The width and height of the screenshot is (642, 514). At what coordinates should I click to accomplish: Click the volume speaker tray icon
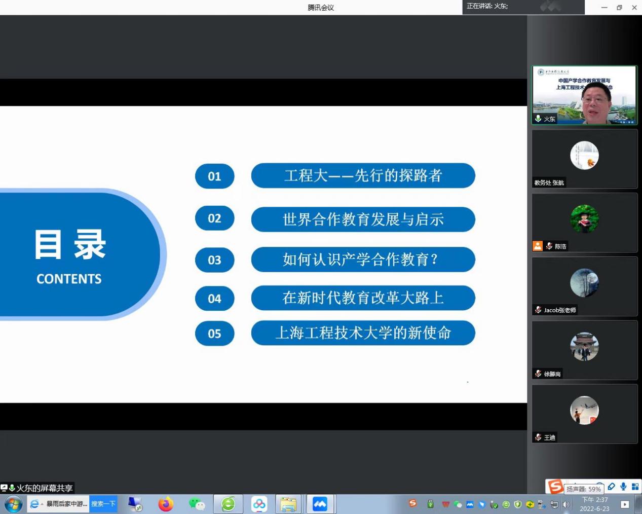point(565,504)
